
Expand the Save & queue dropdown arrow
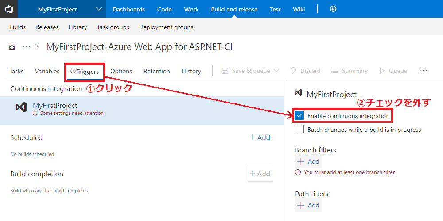point(276,71)
